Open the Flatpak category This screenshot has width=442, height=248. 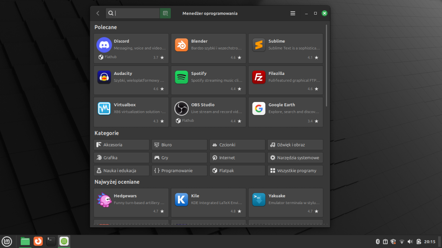(237, 170)
